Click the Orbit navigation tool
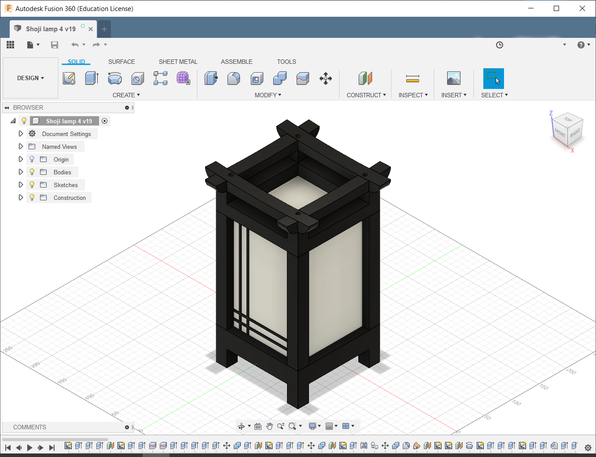Screen dimensions: 596x457 click(241, 426)
